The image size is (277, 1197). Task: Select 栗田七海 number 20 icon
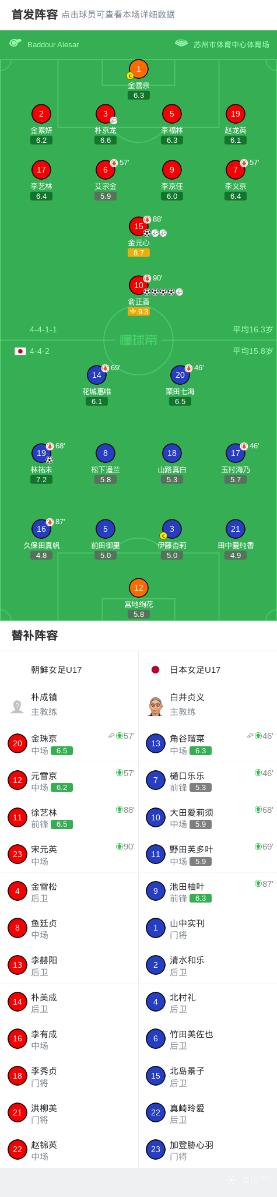pos(180,375)
